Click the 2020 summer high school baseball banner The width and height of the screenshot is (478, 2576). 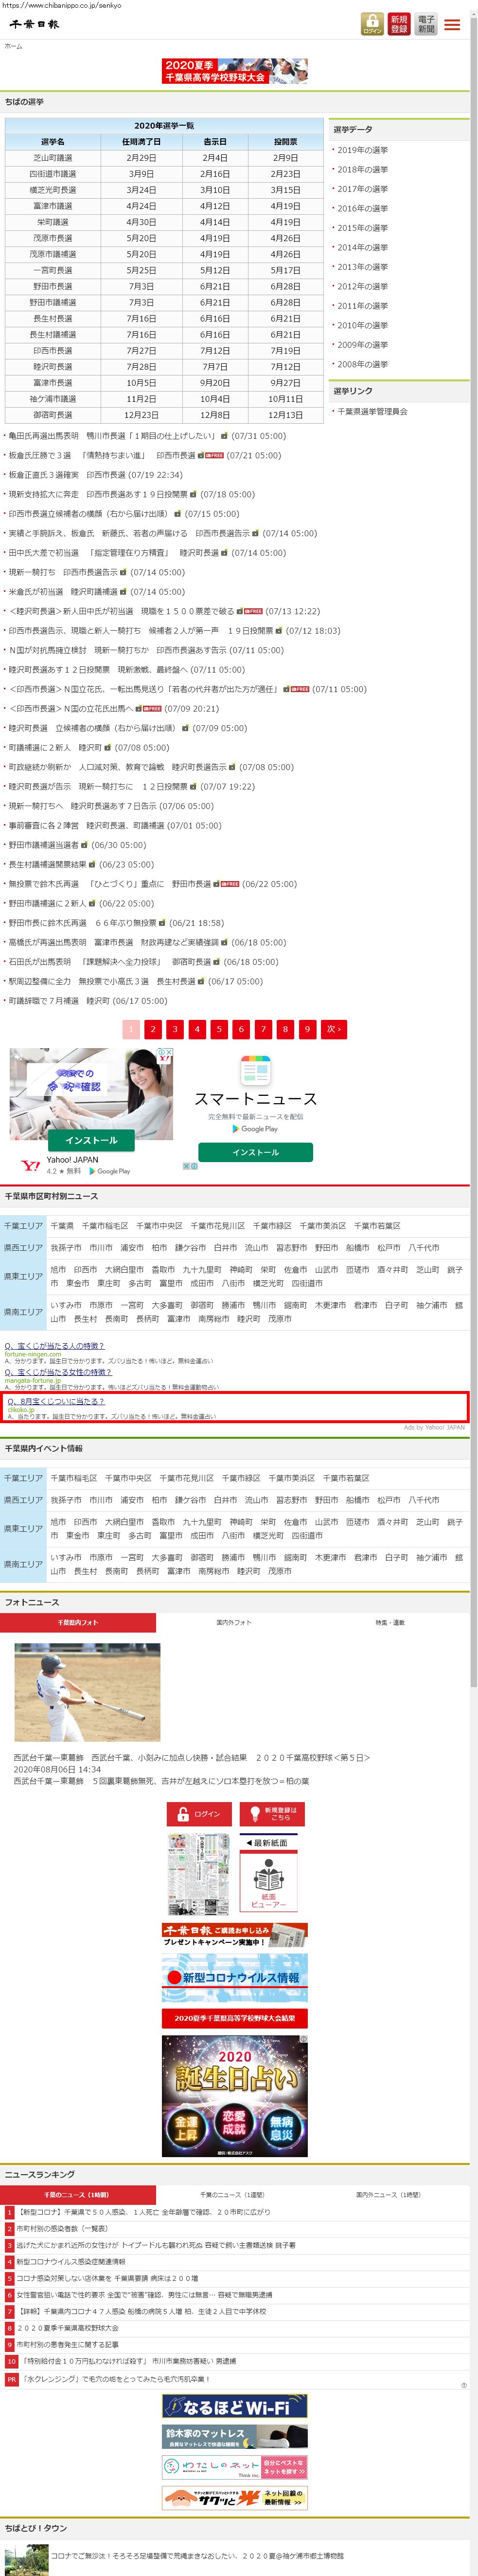[234, 70]
